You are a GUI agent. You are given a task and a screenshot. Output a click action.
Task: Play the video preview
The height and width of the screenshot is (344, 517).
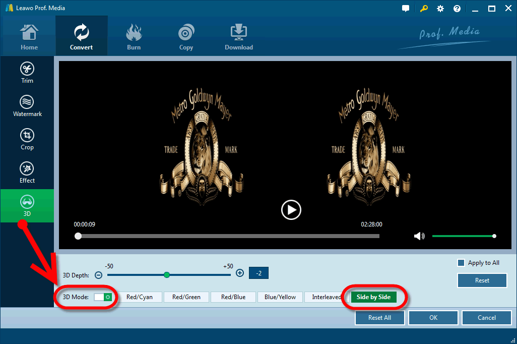[x=291, y=210]
